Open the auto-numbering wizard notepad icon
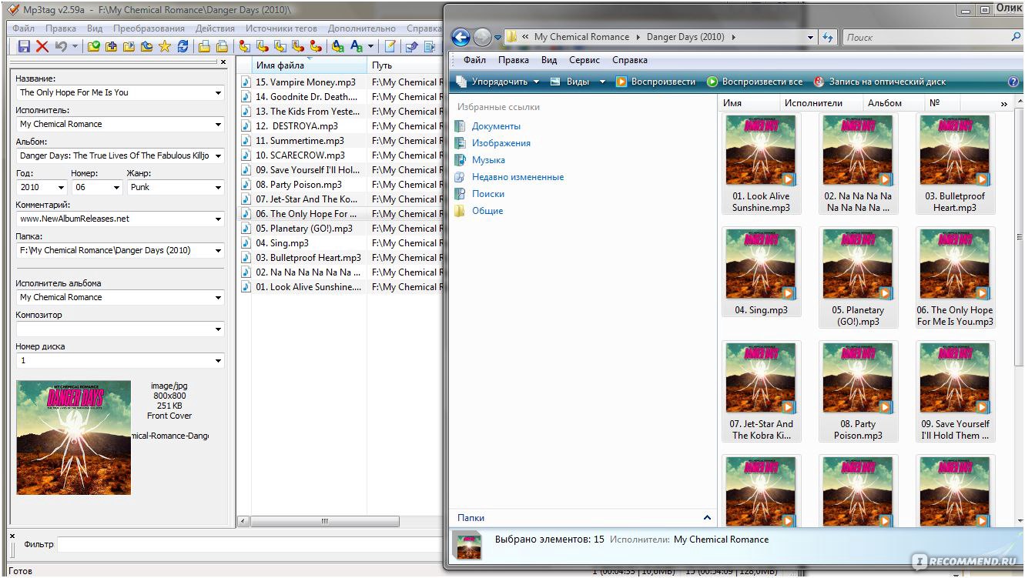1025x578 pixels. tap(390, 46)
